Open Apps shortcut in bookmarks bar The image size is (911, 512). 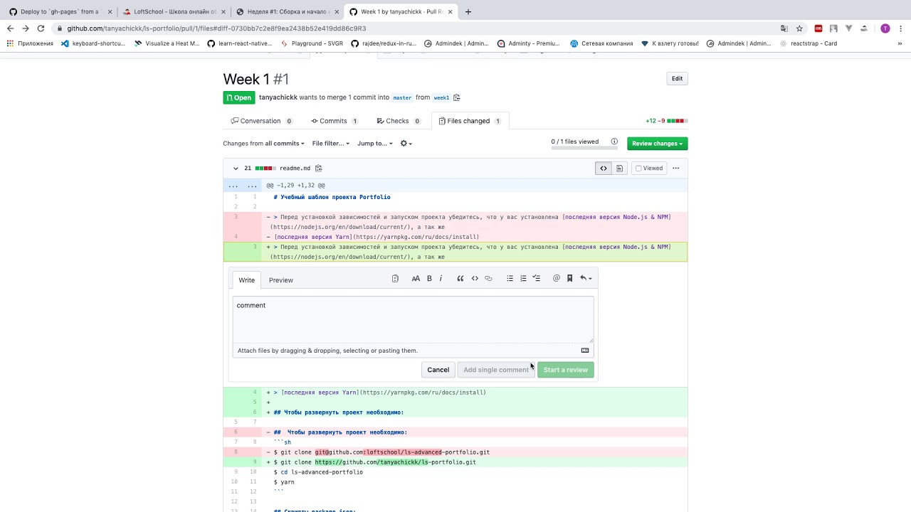(30, 43)
